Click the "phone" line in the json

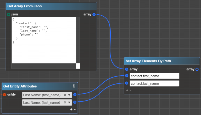(x=29, y=34)
